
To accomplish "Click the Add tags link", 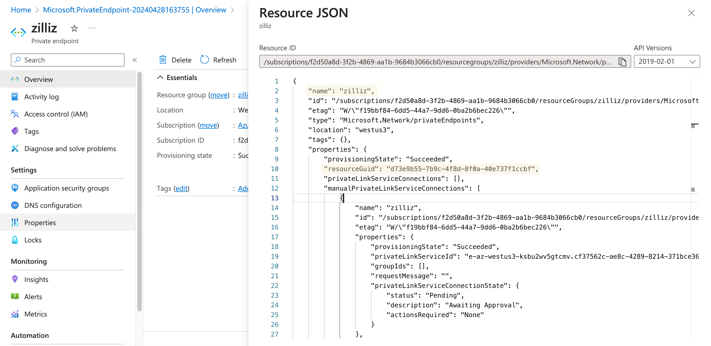I will [243, 188].
